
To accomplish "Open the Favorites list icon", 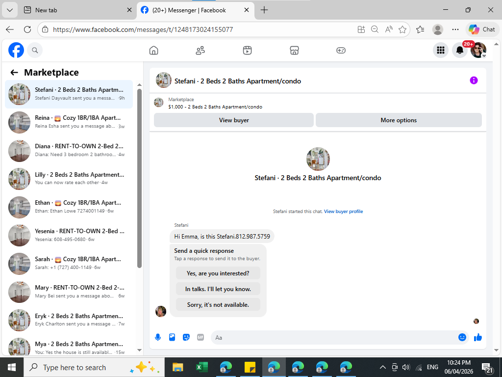I will click(x=420, y=29).
